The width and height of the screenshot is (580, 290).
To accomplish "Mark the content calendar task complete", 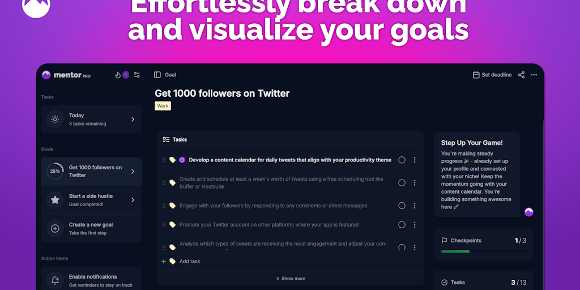I will point(402,160).
